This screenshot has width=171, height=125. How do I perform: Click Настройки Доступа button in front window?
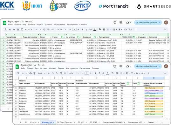147,66
